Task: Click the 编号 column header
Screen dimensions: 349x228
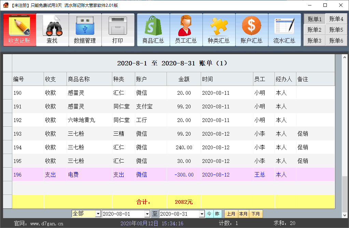Action: pyautogui.click(x=28, y=79)
